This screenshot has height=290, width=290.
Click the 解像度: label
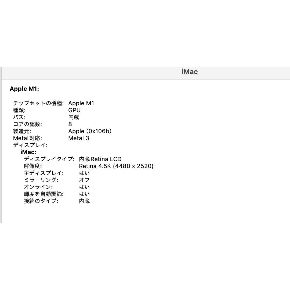coord(33,166)
